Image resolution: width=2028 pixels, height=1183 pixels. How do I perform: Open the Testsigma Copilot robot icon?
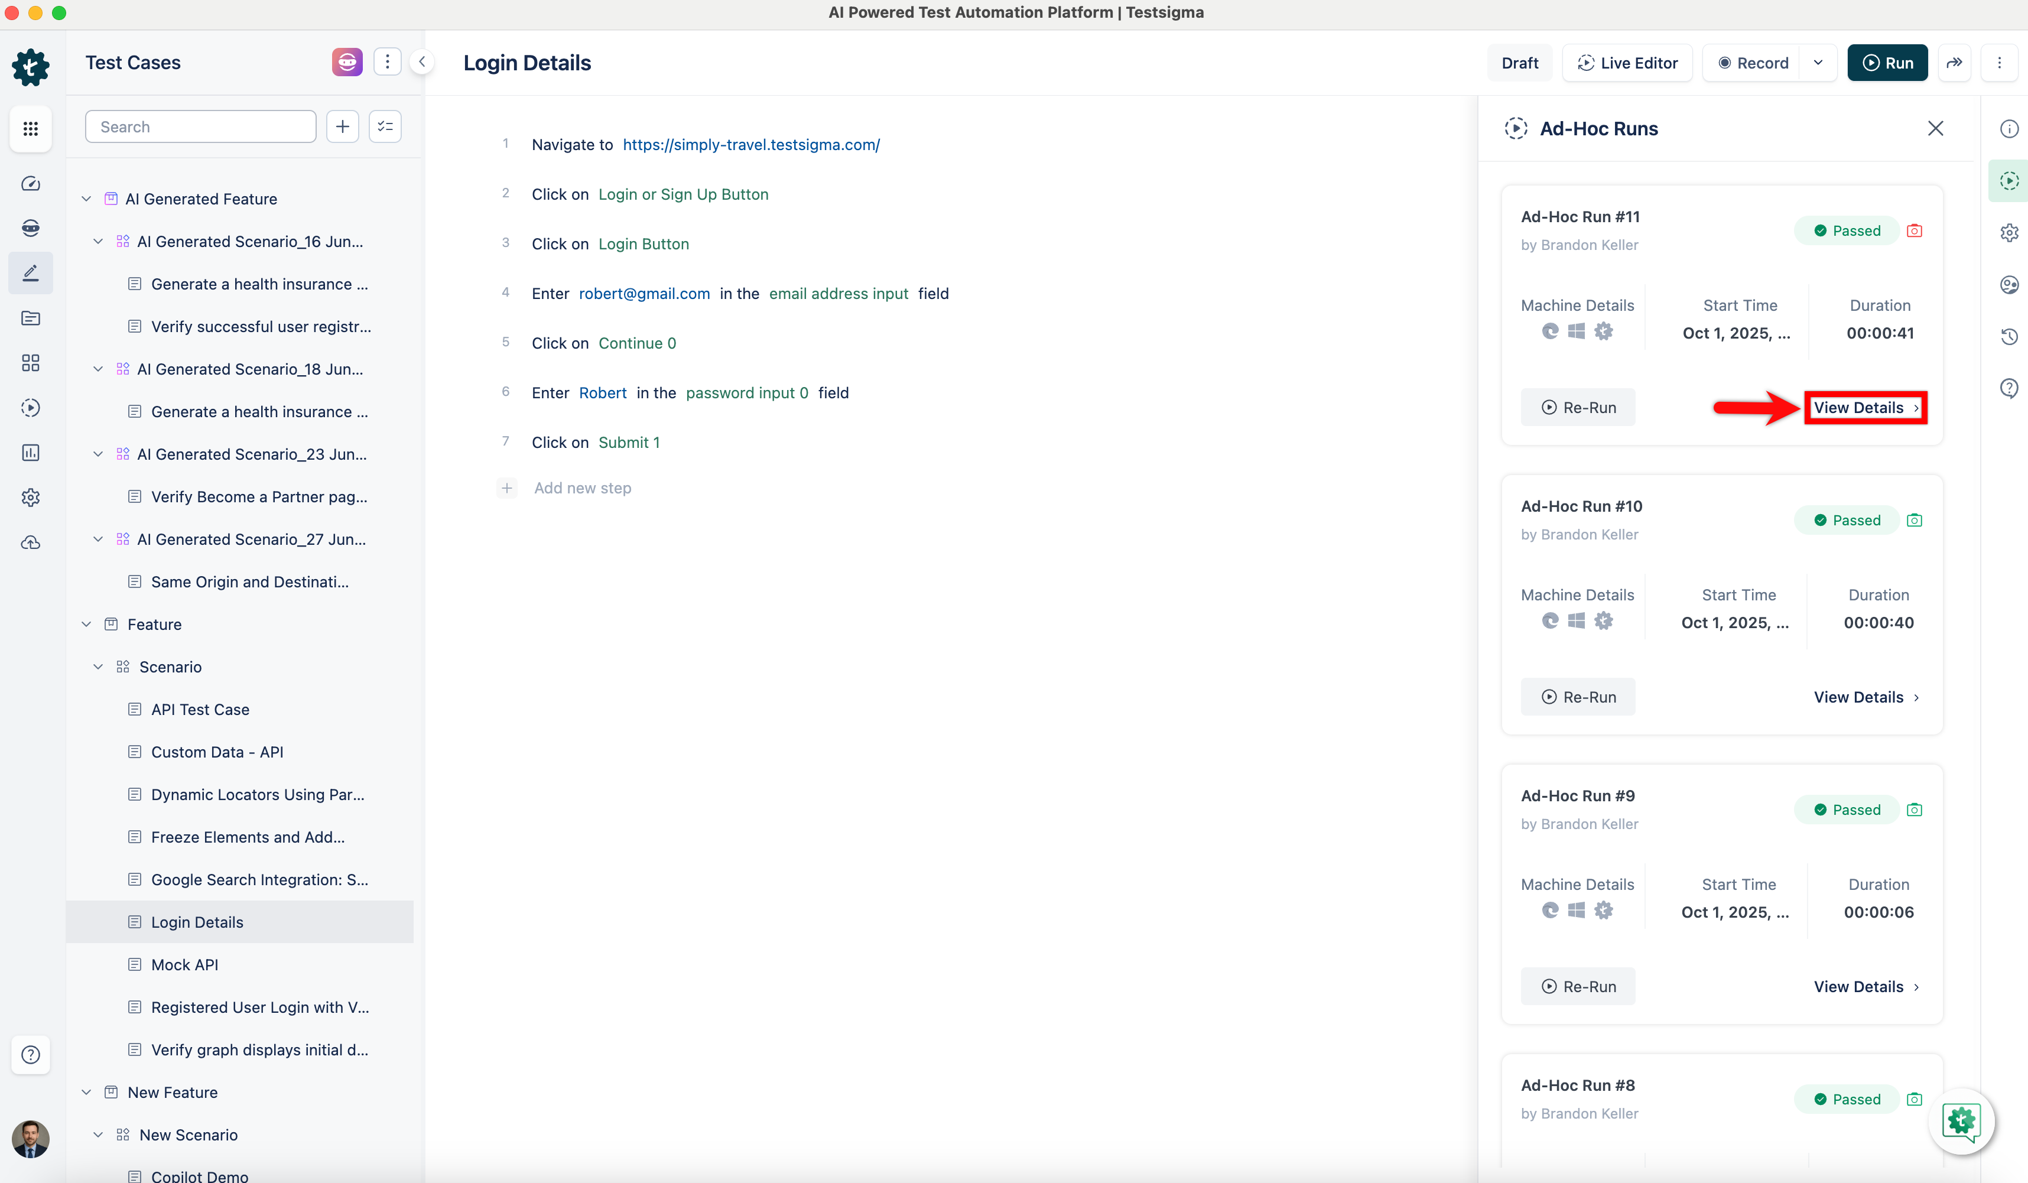(31, 227)
